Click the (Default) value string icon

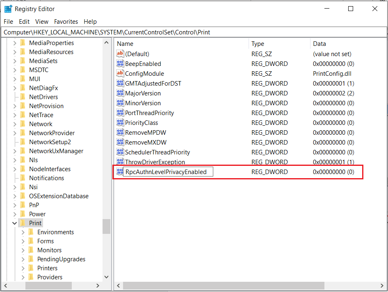120,54
